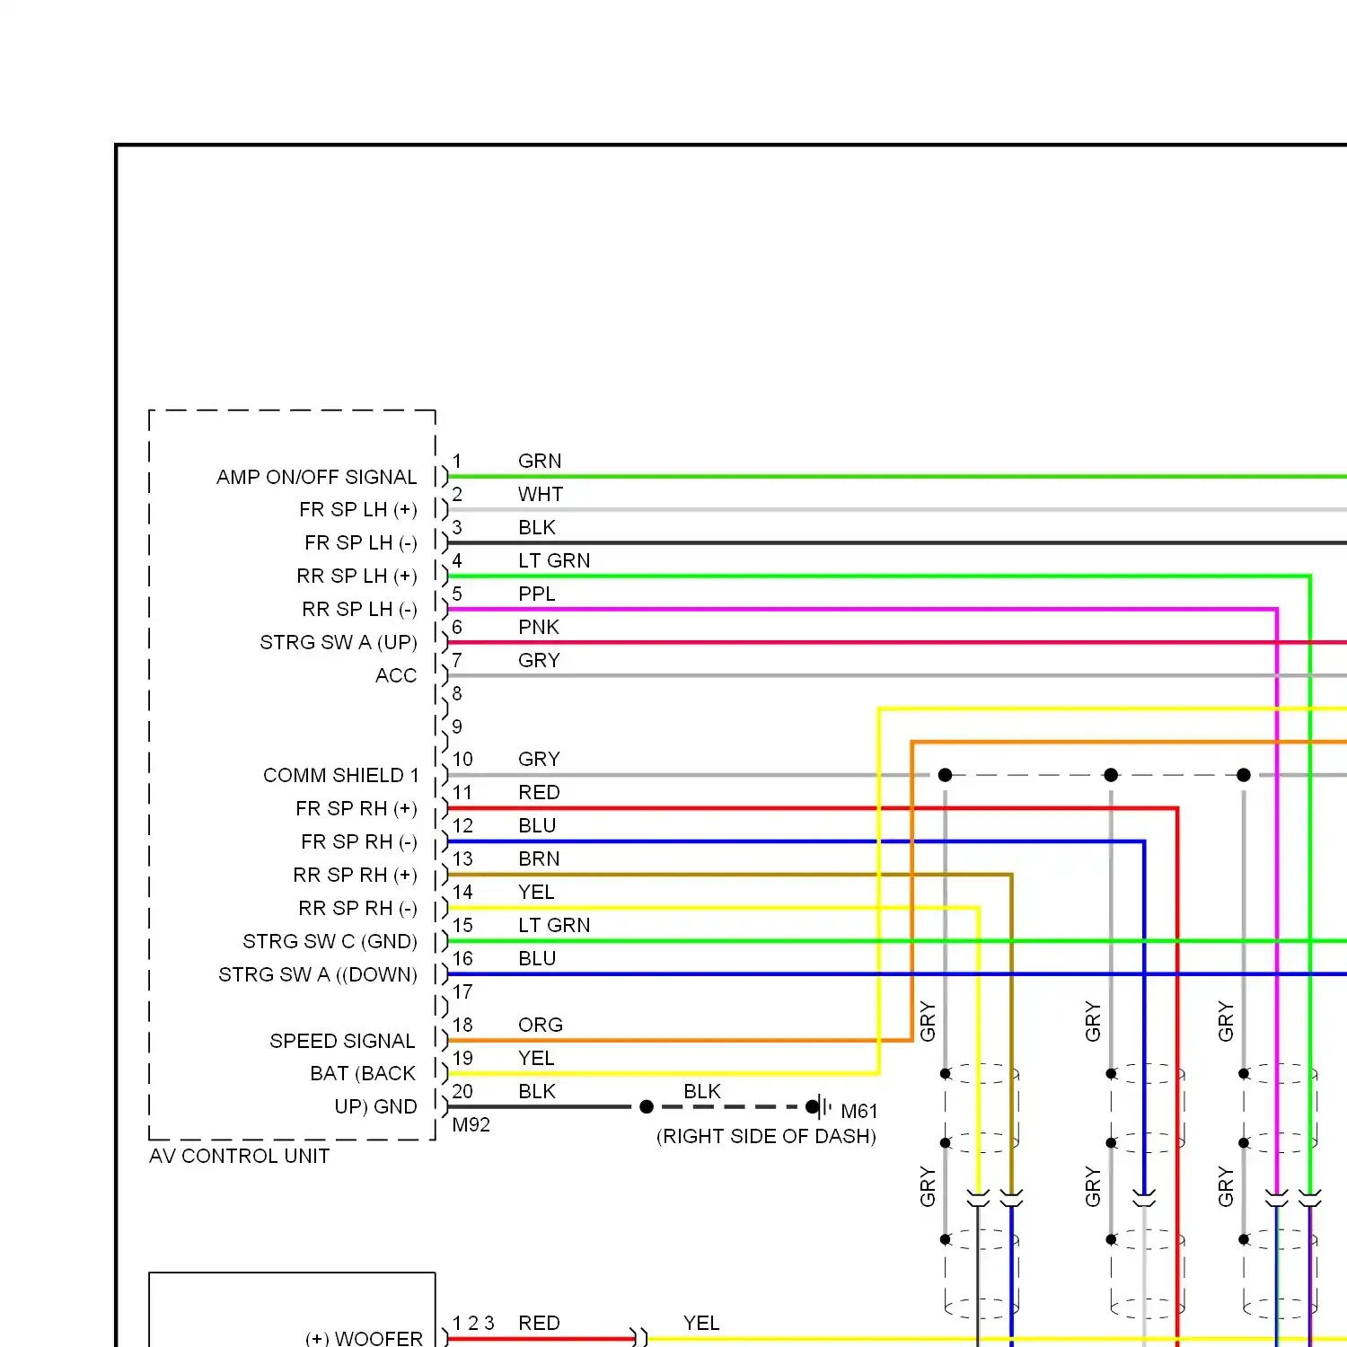The height and width of the screenshot is (1347, 1347).
Task: Select the LT GRN label on pin 4
Action: click(x=554, y=560)
